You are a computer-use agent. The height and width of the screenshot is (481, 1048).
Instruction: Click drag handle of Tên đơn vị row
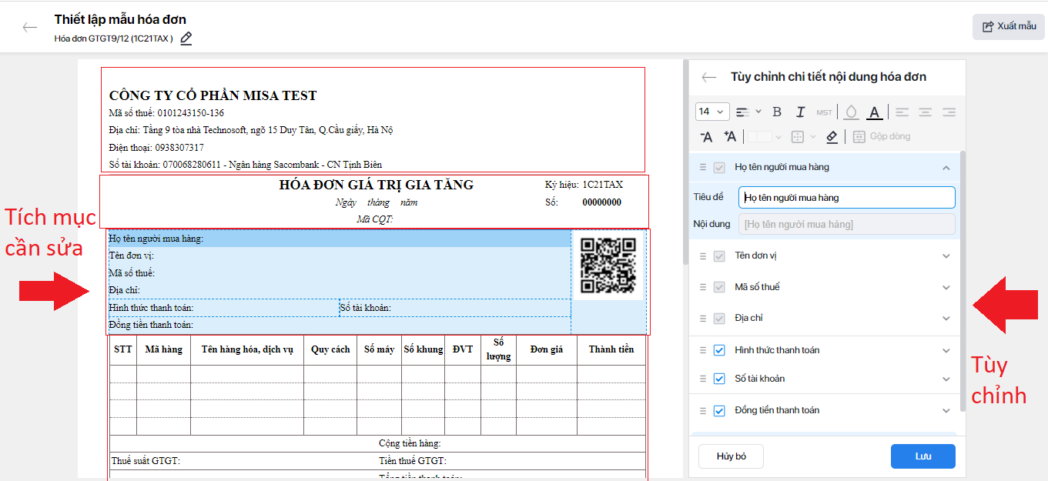[x=702, y=256]
